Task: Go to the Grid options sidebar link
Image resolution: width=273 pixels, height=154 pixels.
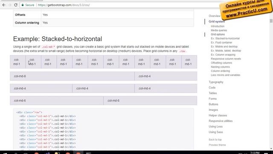Action: tap(218, 34)
